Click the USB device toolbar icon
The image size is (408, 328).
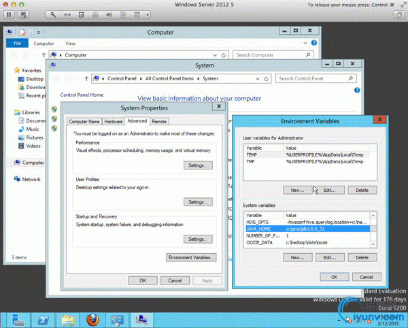tap(123, 14)
